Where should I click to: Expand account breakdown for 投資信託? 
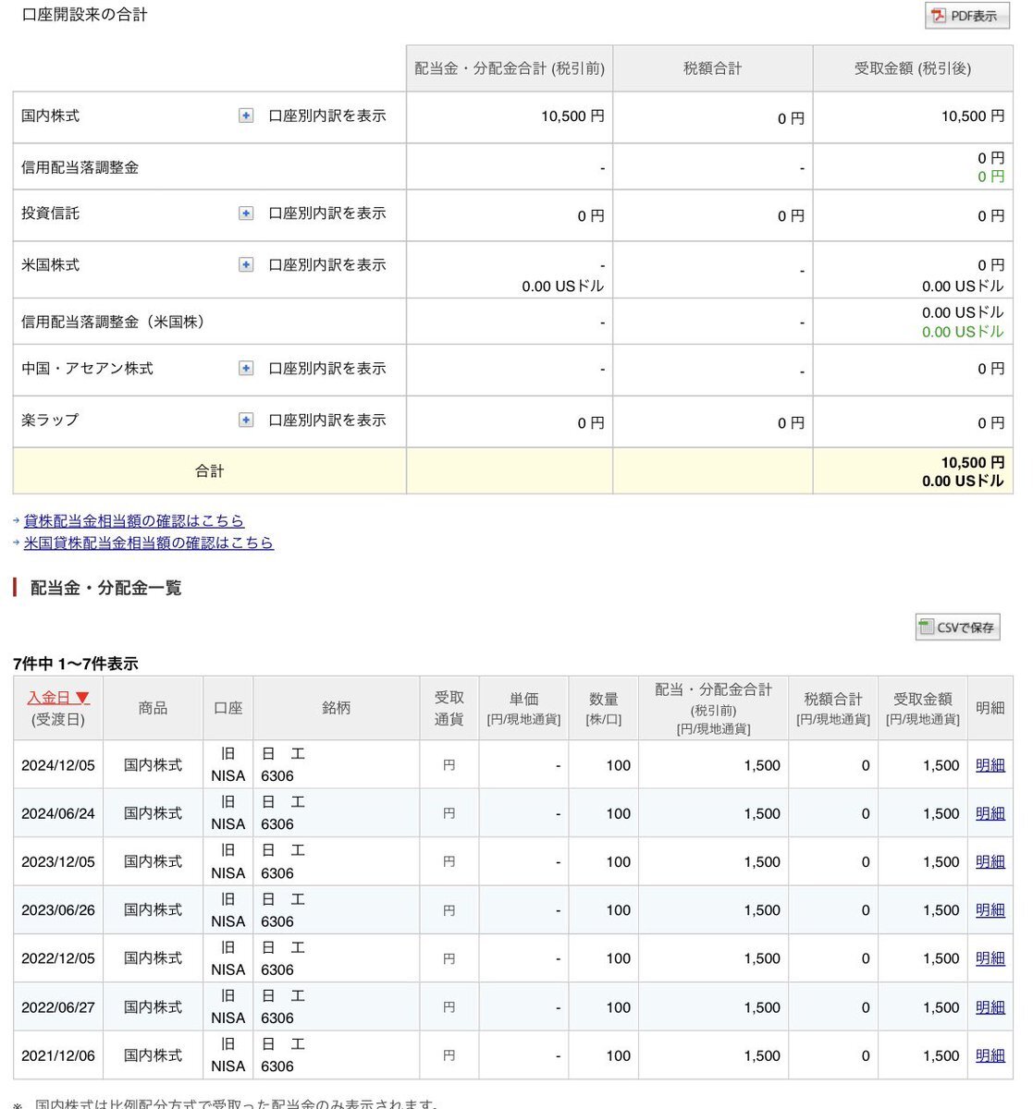point(246,213)
